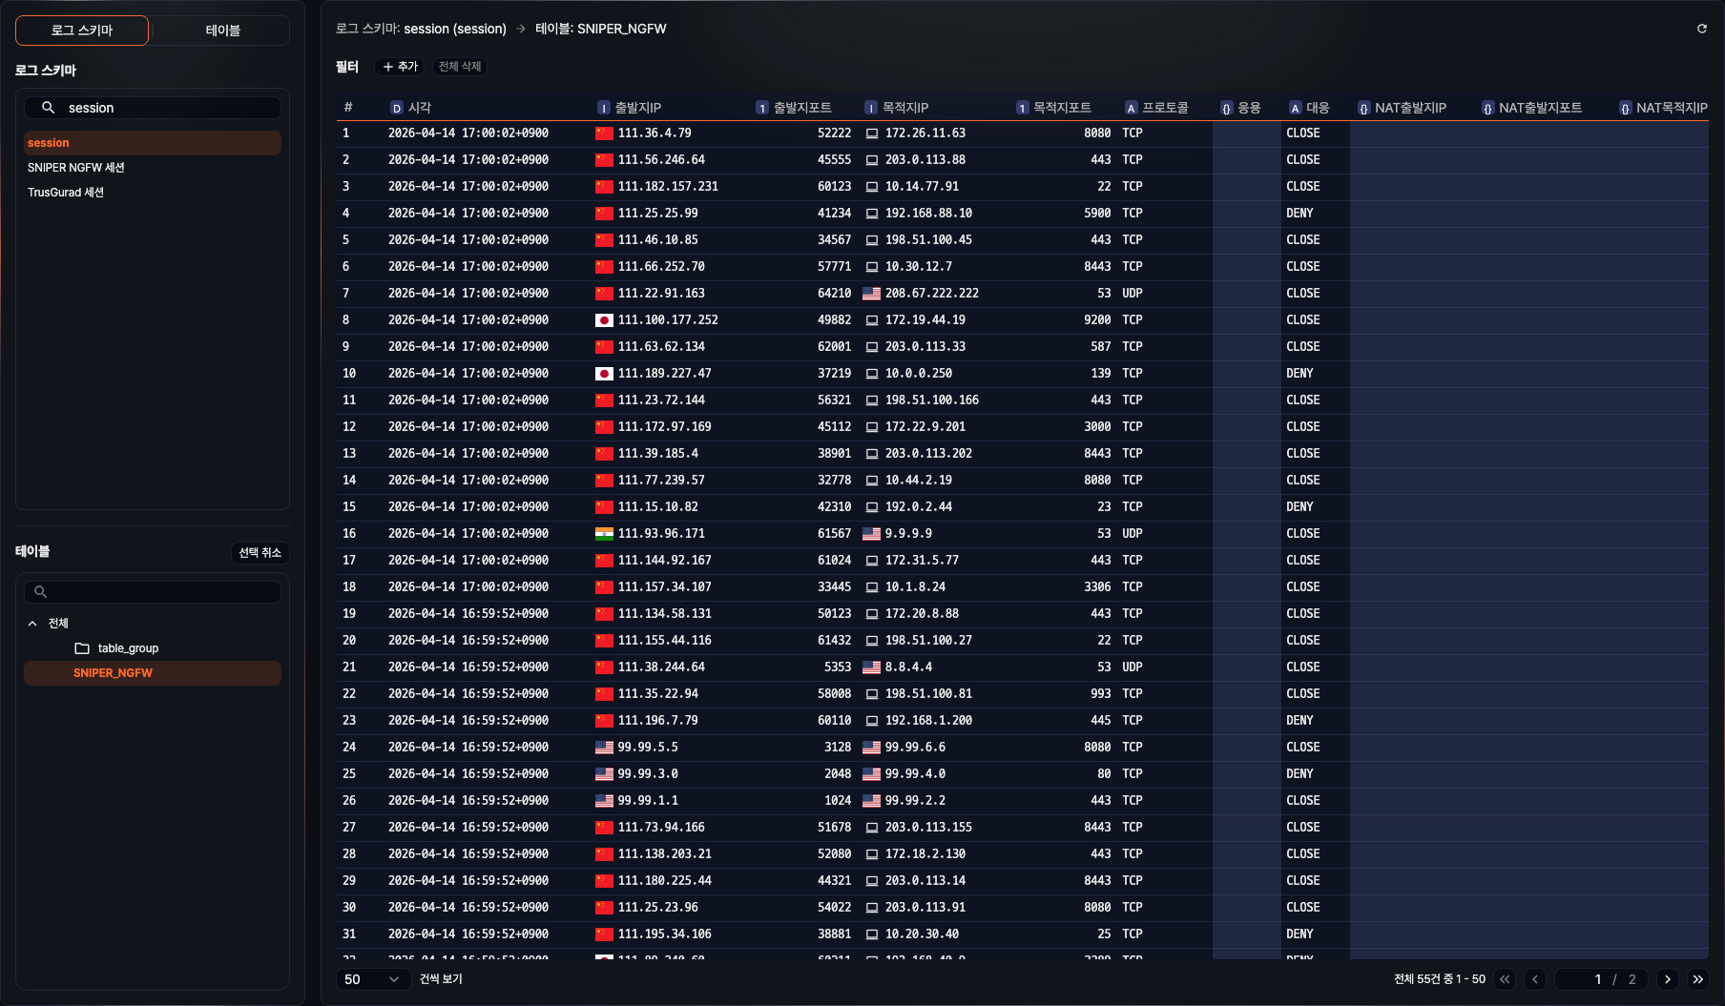The image size is (1725, 1006).
Task: Click the search icon in schema search box
Action: point(48,108)
